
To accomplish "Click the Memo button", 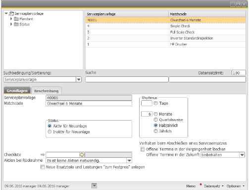I will [x=191, y=186].
